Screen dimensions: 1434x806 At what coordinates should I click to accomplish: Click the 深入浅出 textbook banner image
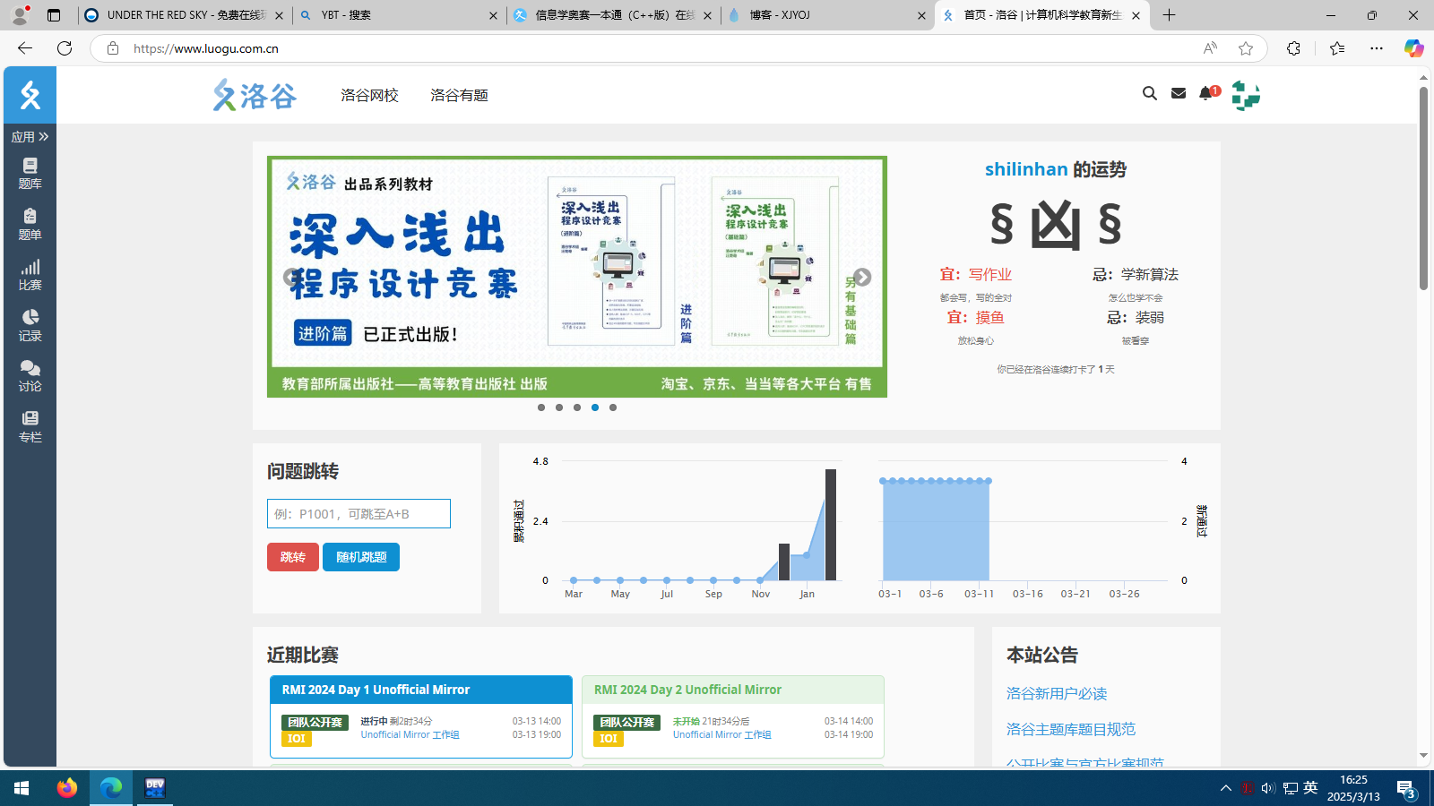click(x=577, y=277)
